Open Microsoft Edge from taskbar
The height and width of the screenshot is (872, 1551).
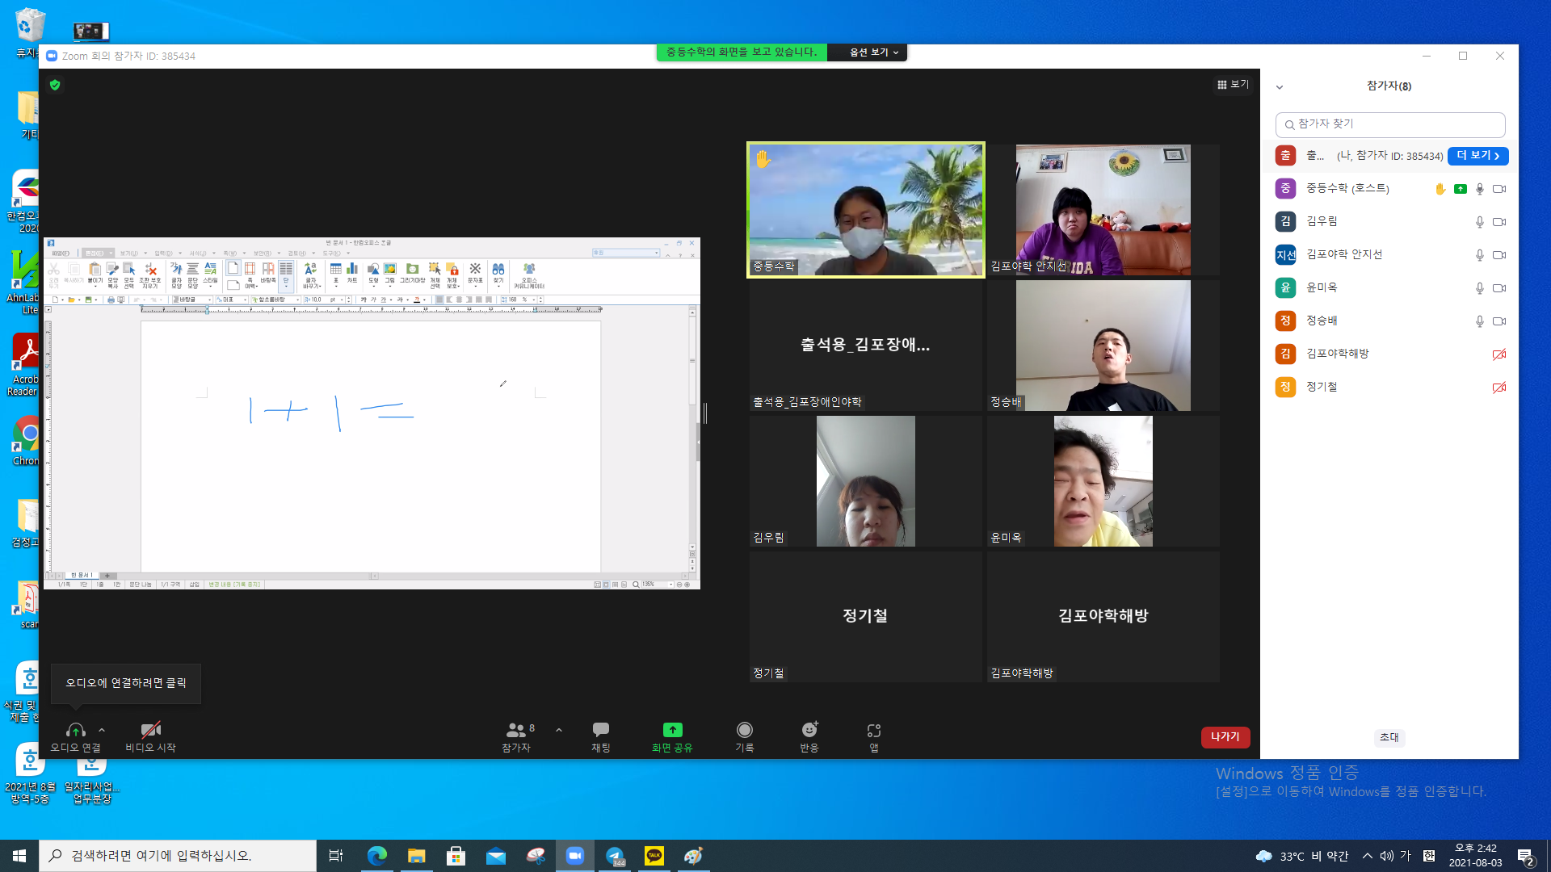click(x=376, y=856)
